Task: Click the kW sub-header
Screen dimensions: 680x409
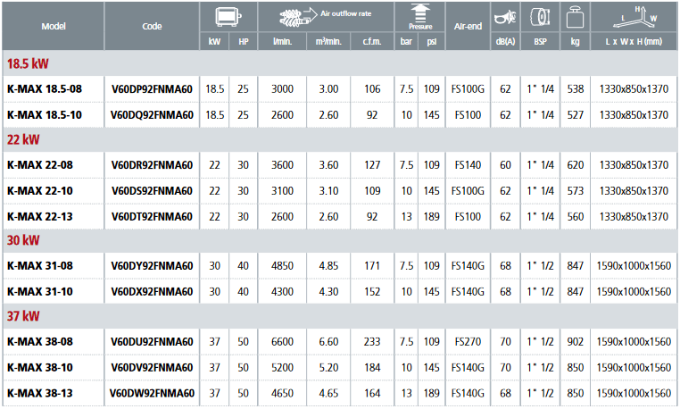Action: (x=214, y=42)
